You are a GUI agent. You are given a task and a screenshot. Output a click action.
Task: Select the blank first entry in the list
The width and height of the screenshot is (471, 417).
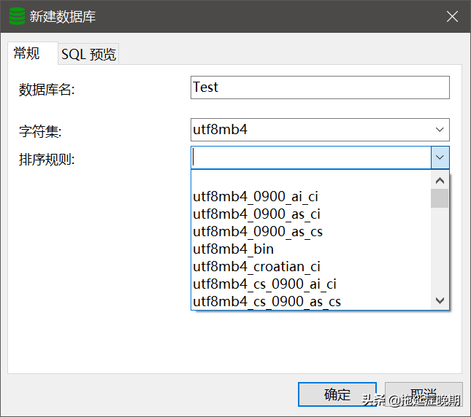click(311, 179)
